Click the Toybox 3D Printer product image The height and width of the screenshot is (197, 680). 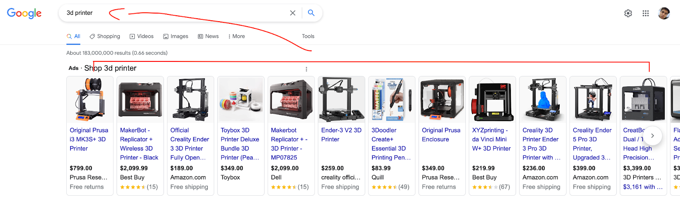coord(241,100)
